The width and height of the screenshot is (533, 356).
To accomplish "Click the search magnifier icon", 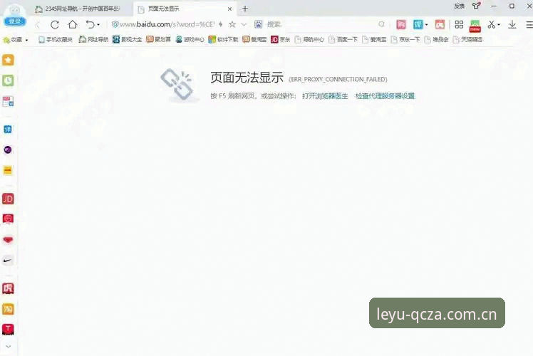I will [382, 24].
